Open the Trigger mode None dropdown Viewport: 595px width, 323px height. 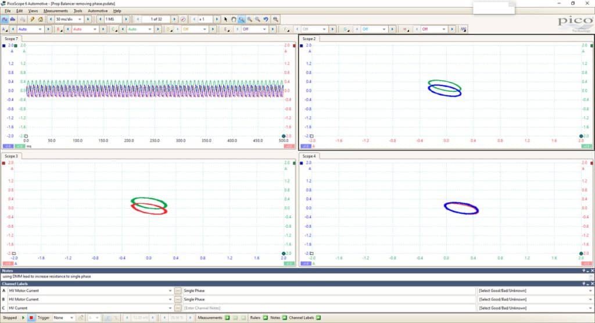click(x=63, y=318)
